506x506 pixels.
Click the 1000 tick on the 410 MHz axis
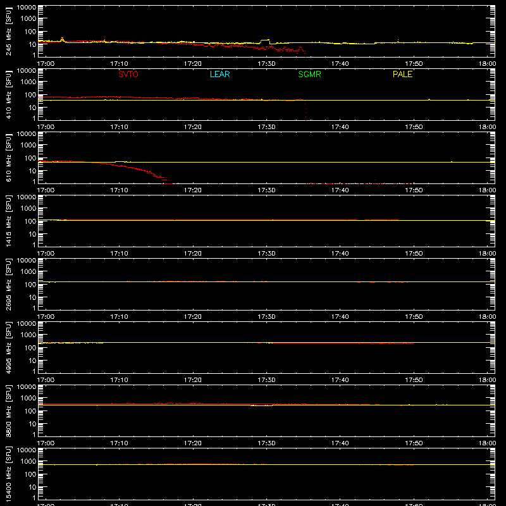(28, 82)
